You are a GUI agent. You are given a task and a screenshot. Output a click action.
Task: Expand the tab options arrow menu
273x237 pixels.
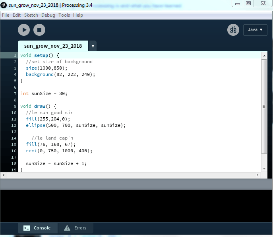[93, 46]
